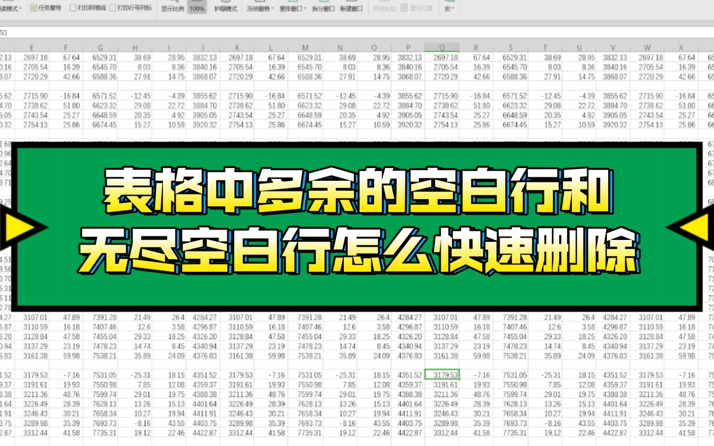Open the 宏 macro dropdown
This screenshot has width=714, height=446.
pyautogui.click(x=449, y=8)
